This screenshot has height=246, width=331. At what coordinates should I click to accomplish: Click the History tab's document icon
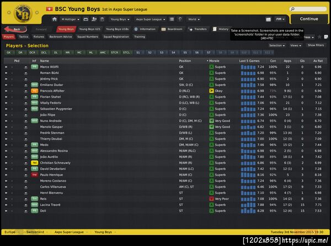pyautogui.click(x=215, y=29)
